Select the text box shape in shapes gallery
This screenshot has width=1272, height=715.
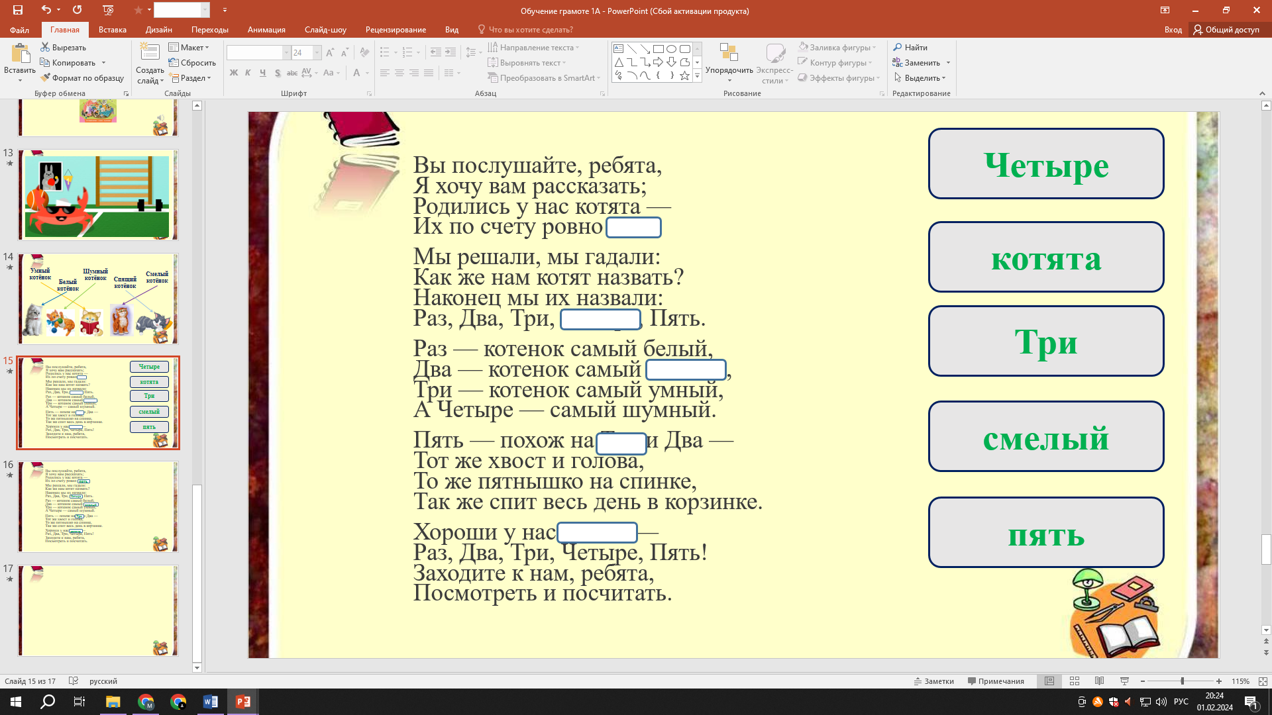618,49
